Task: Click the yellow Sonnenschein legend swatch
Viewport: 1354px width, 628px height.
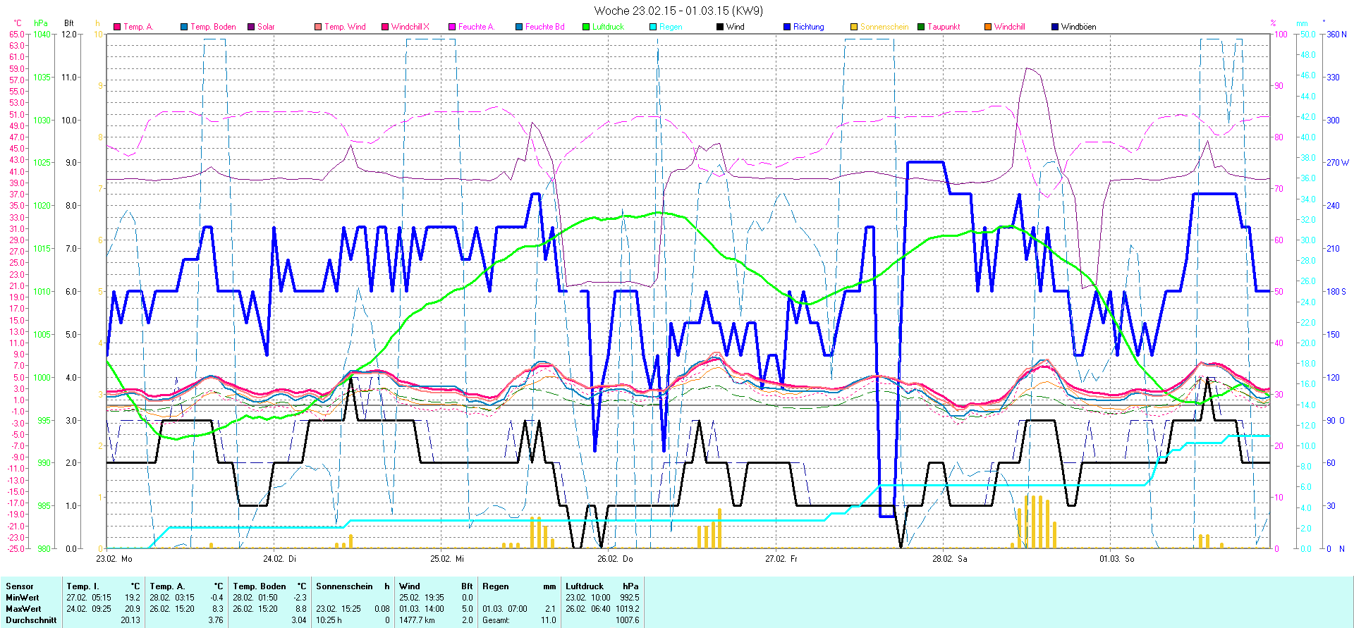Action: coord(854,27)
